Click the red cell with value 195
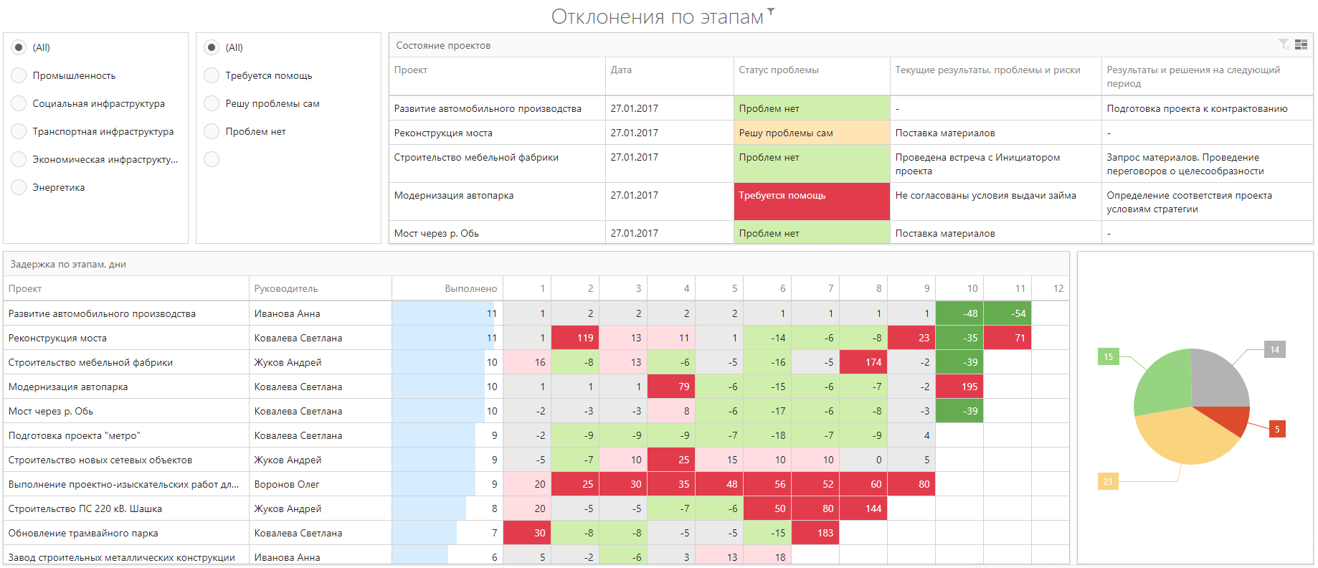Image resolution: width=1318 pixels, height=568 pixels. point(959,387)
